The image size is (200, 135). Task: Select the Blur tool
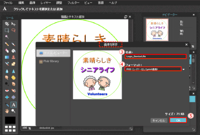point(7,71)
